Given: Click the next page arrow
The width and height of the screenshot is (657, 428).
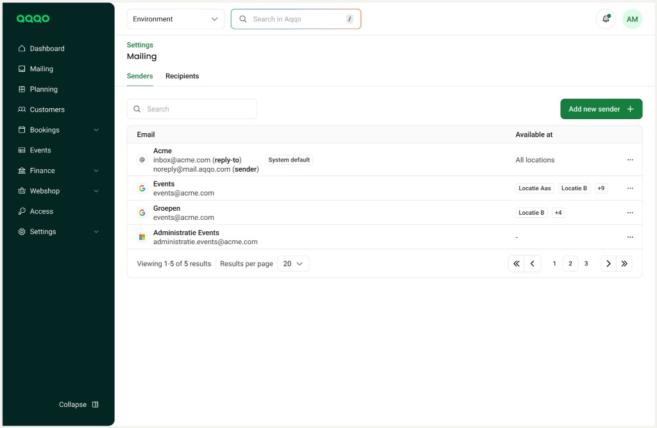Looking at the screenshot, I should (608, 263).
